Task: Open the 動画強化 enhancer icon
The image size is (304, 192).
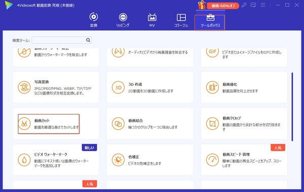Action: click(x=212, y=87)
